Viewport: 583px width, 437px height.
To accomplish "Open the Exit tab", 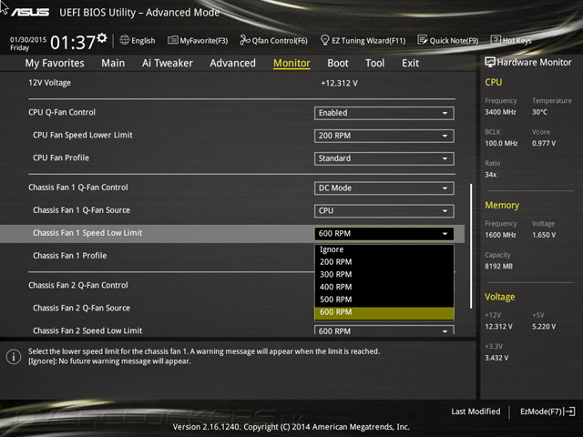I will pos(411,63).
